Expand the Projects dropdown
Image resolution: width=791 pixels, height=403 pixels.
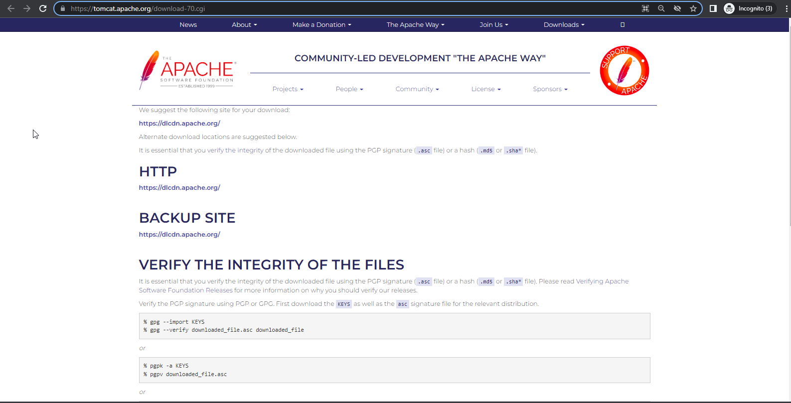pyautogui.click(x=288, y=89)
